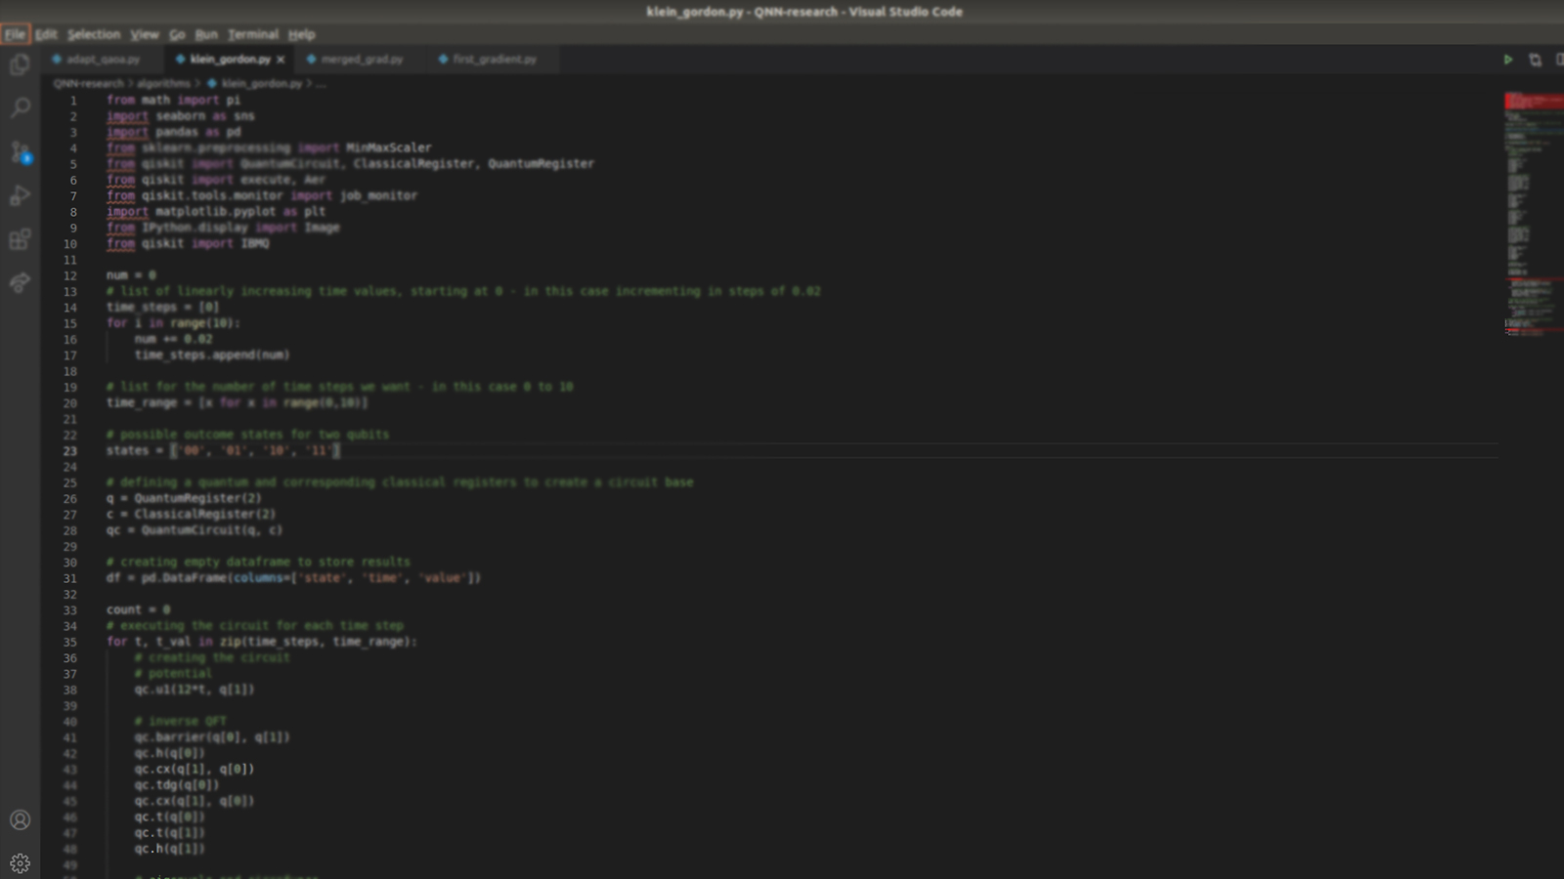Viewport: 1564px width, 879px height.
Task: Click line number 23 in the gutter
Action: coord(70,451)
